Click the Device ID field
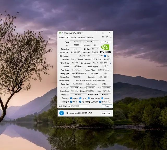This screenshot has height=150, width=167. point(102,60)
